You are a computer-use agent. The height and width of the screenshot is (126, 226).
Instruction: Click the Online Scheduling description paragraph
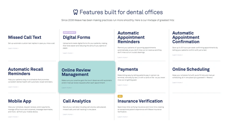(193, 76)
